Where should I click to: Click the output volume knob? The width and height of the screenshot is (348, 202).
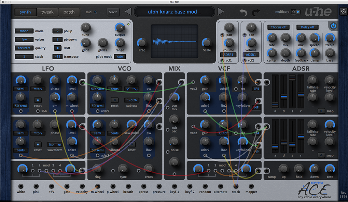coord(120,28)
